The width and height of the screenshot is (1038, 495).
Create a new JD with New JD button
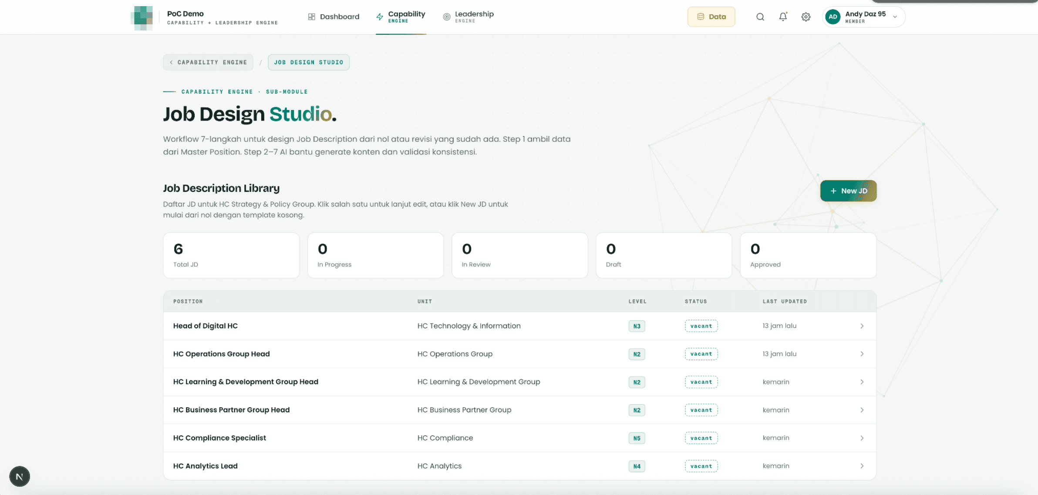[x=849, y=191]
